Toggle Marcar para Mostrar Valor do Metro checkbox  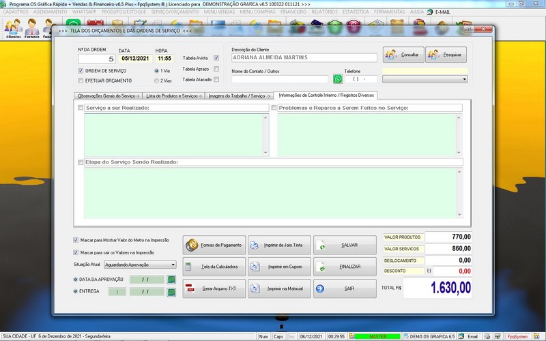click(76, 240)
